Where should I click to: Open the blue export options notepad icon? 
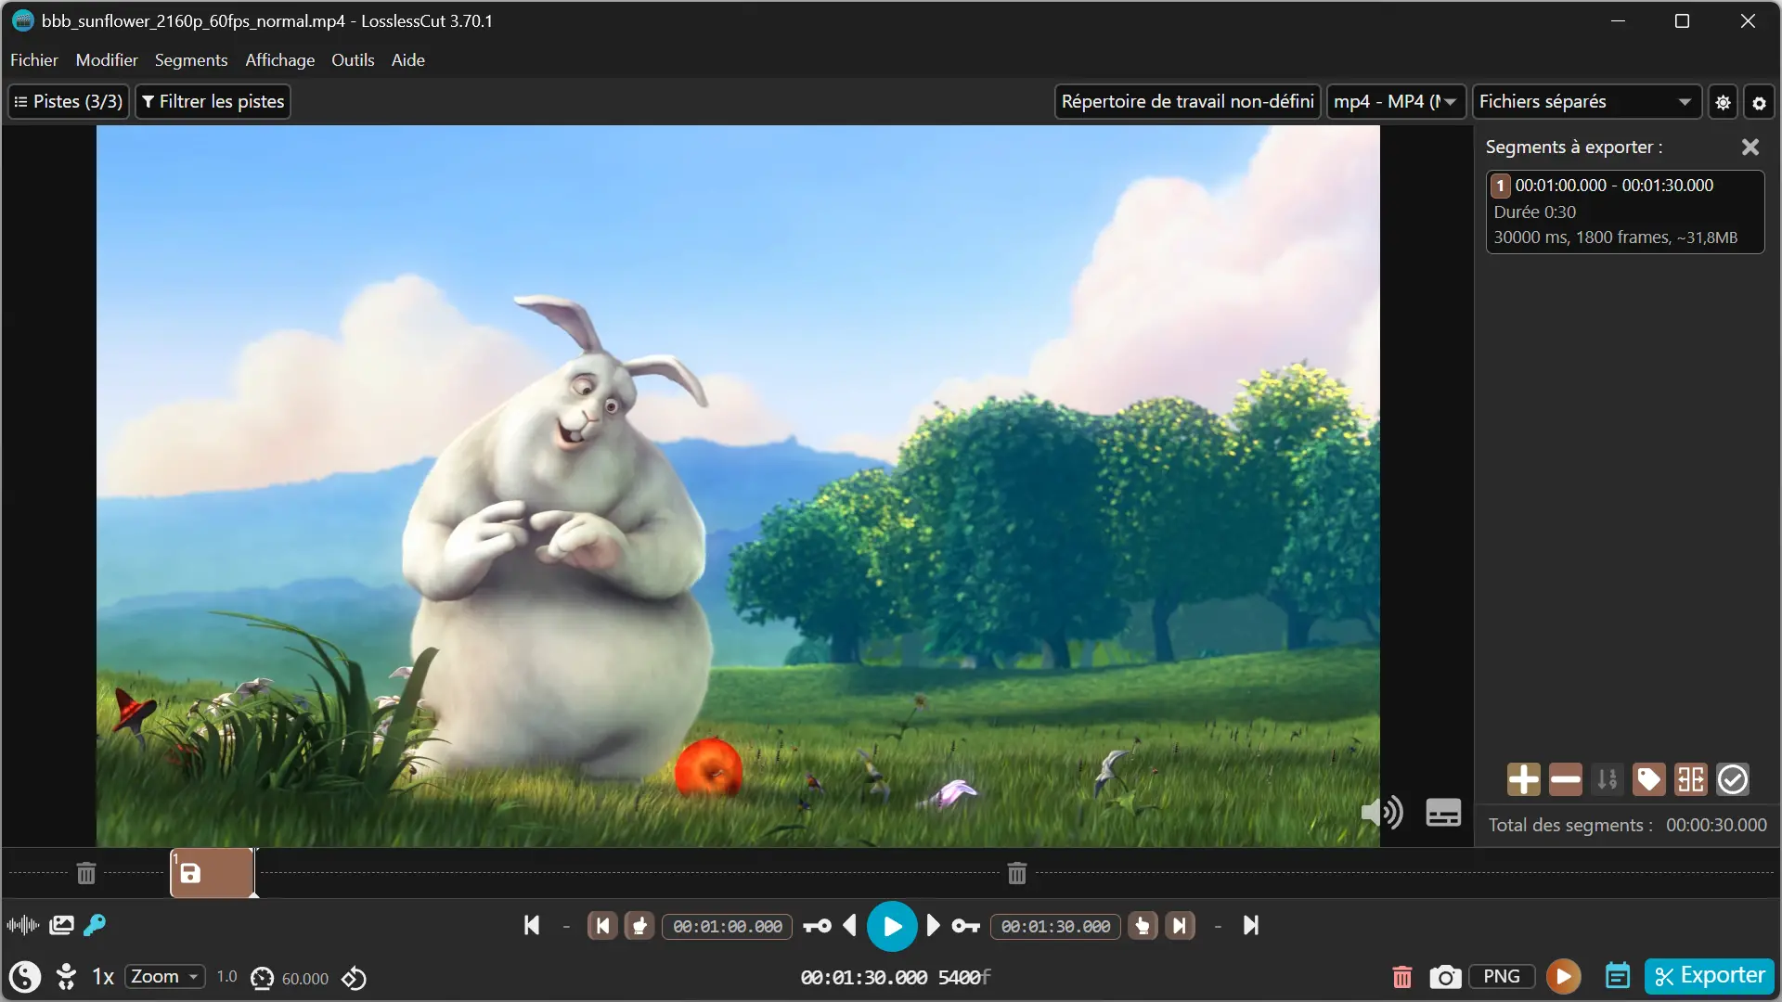coord(1618,976)
